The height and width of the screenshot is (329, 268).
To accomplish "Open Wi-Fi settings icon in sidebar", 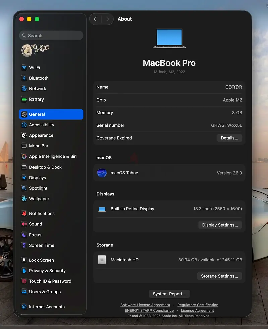I will click(24, 68).
